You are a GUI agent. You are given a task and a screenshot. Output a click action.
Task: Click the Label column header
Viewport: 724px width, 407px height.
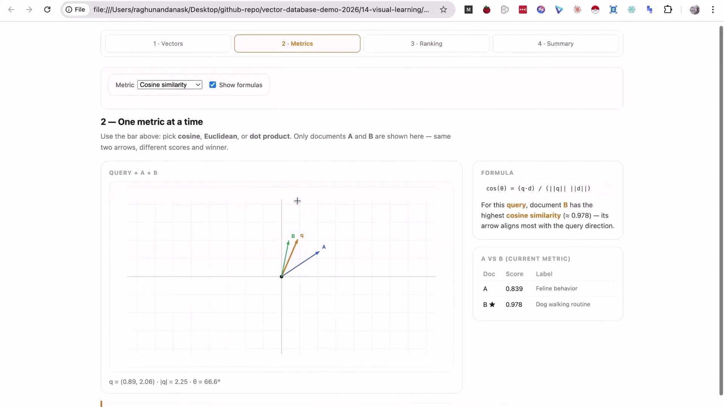pos(544,274)
